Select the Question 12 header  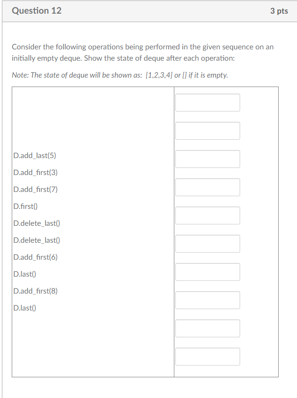[x=37, y=10]
